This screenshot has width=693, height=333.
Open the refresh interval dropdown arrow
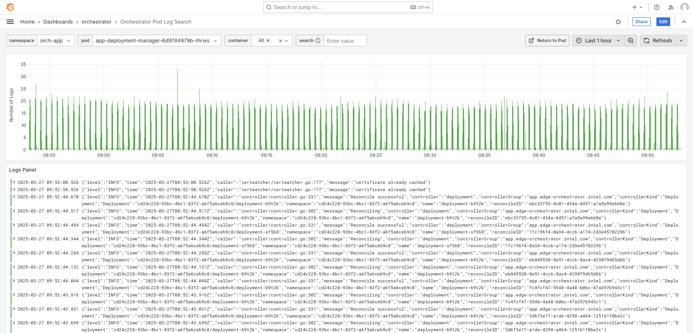pos(681,41)
